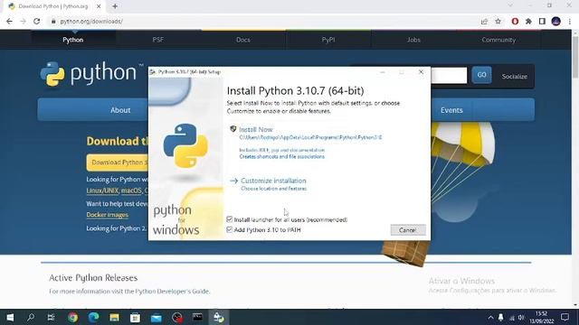Close the Download Python tab
This screenshot has height=325, width=579.
click(x=99, y=6)
